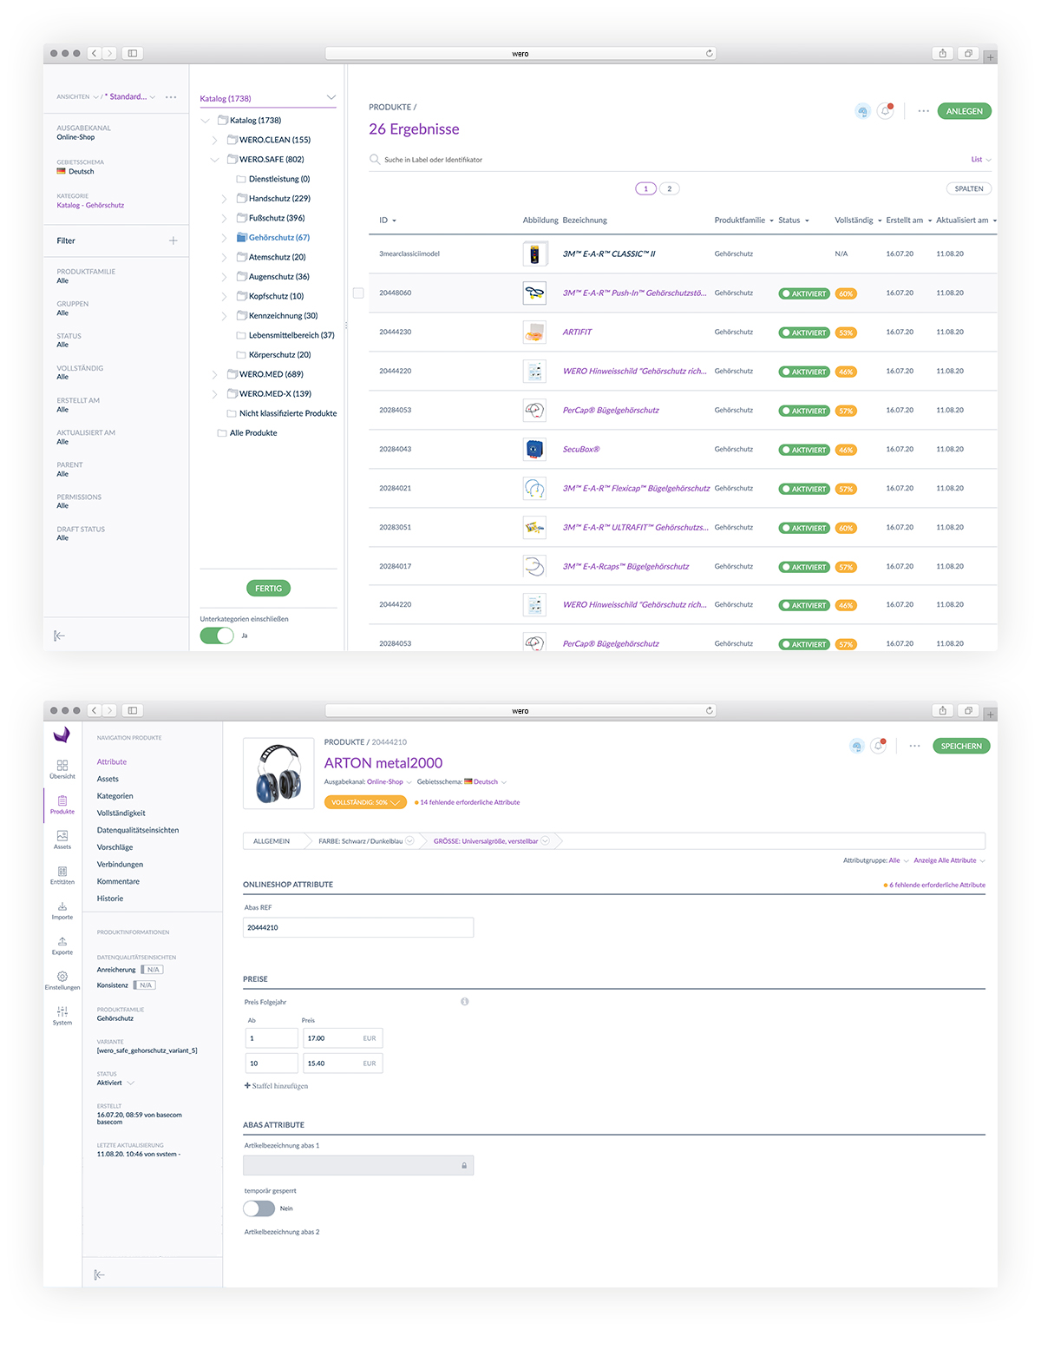Open Übersicht in the product detail sidebar
The height and width of the screenshot is (1350, 1041).
[x=62, y=769]
